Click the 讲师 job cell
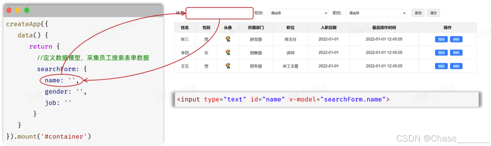 pos(290,53)
